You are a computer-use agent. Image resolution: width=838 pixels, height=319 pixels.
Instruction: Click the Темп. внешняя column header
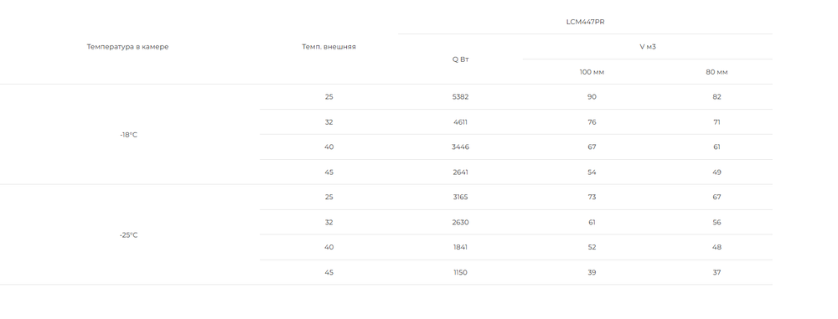click(328, 47)
